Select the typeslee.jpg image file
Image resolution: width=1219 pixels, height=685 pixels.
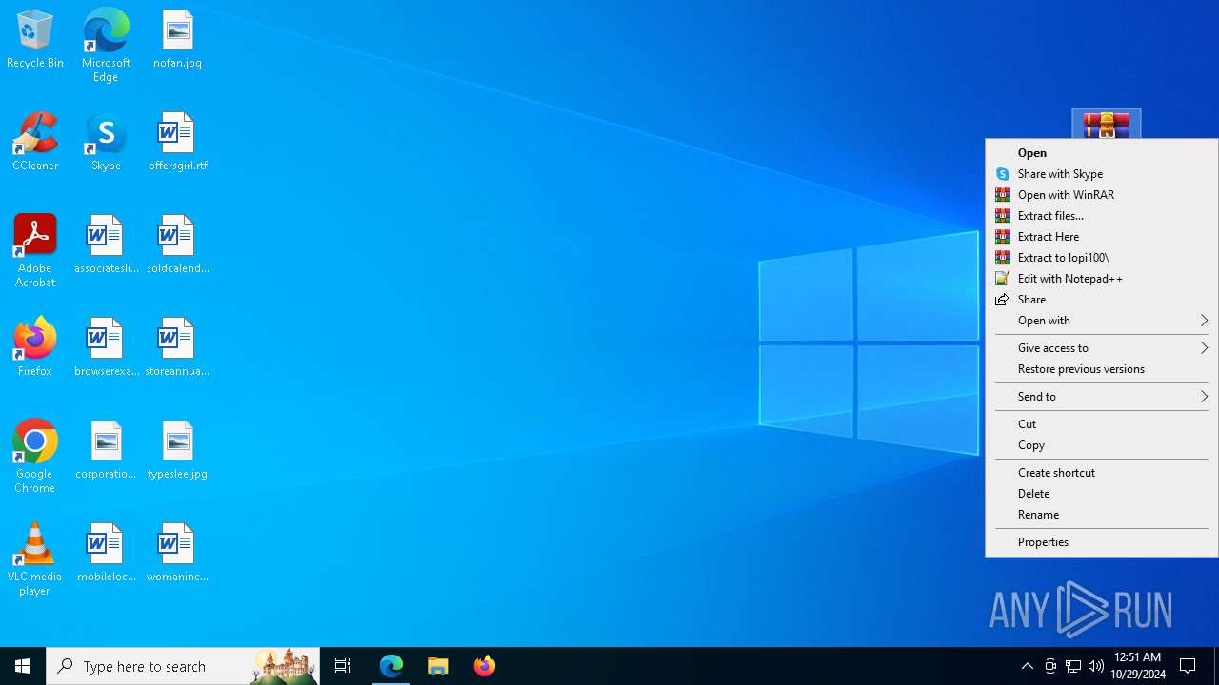click(x=177, y=451)
